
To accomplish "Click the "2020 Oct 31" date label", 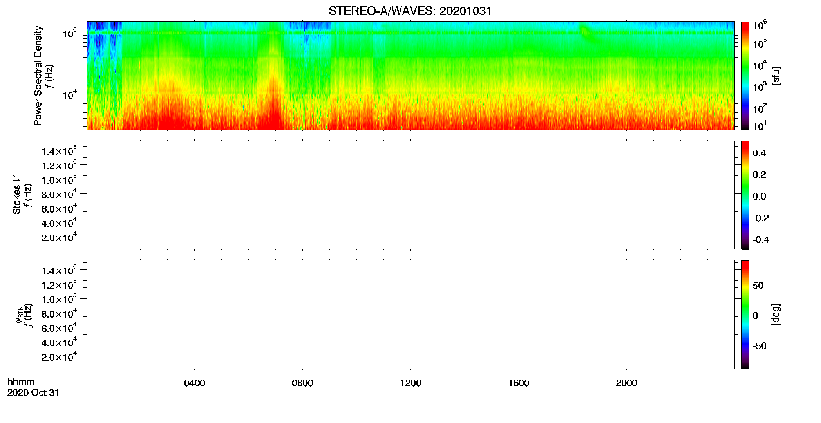I will click(33, 393).
